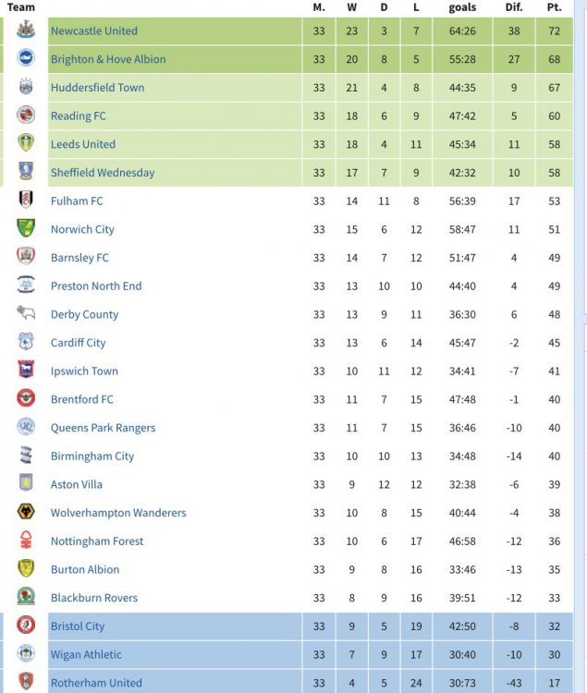Click the Pt. column header
This screenshot has width=587, height=693.
[554, 7]
